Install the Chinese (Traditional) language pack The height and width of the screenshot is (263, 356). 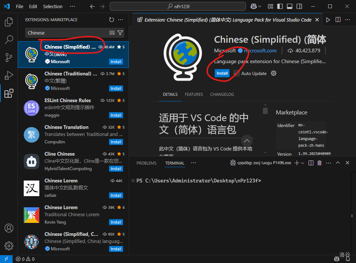pyautogui.click(x=116, y=88)
